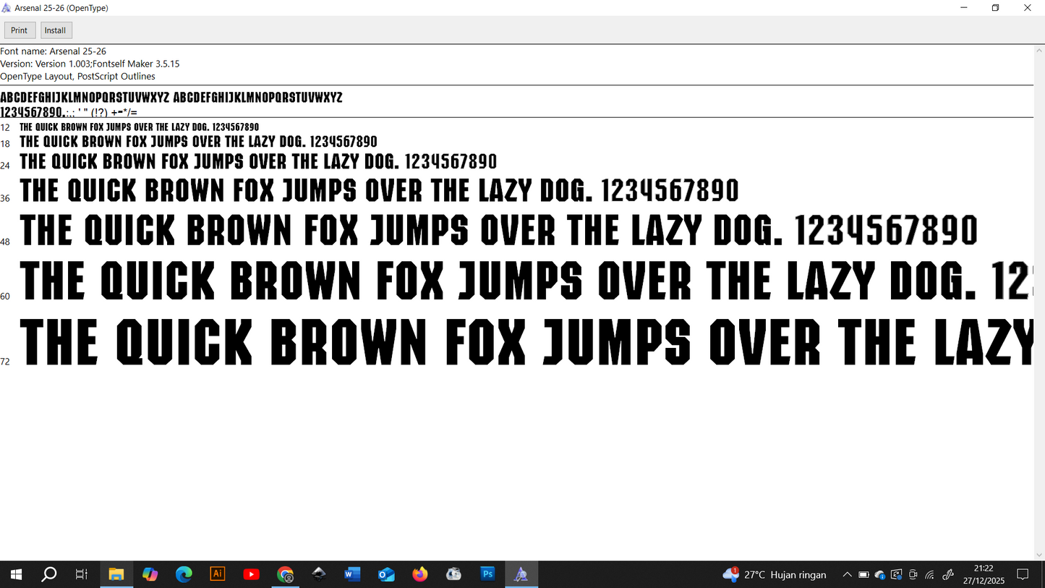Open YouTube from the taskbar
This screenshot has width=1045, height=588.
tap(252, 574)
